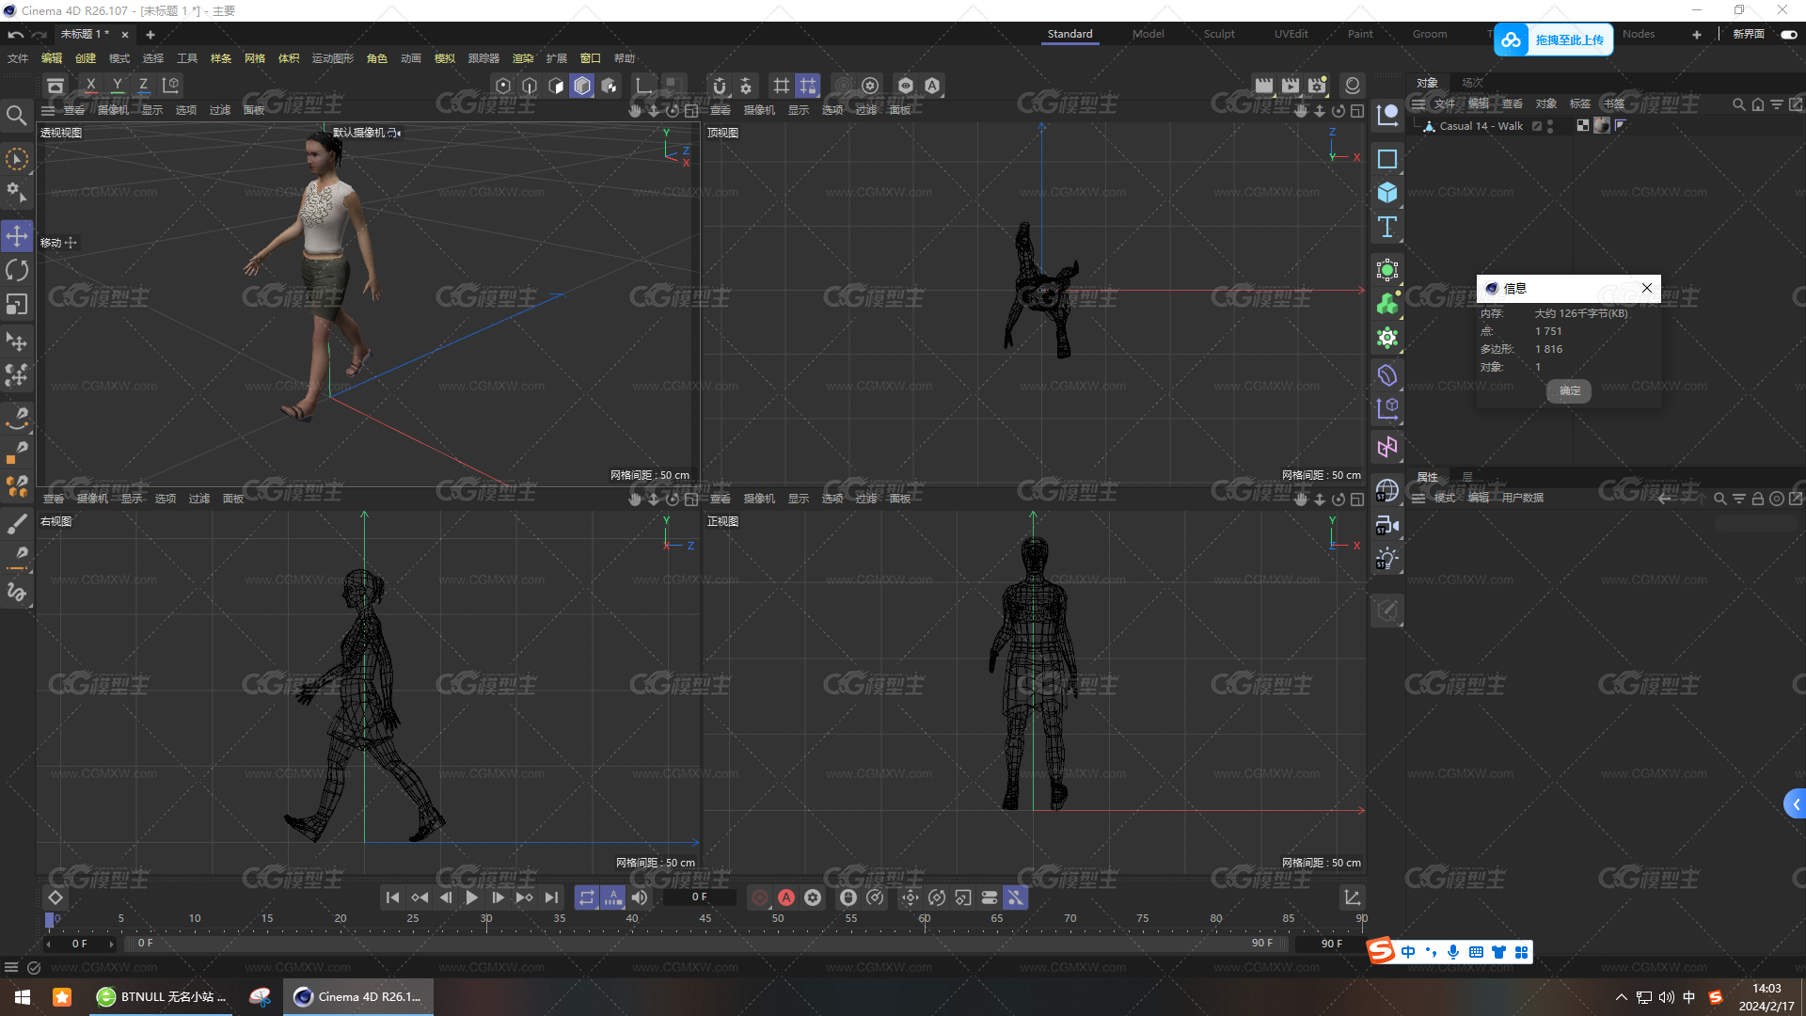Open the timeline dope sheet icon
The width and height of the screenshot is (1806, 1016).
1352,897
